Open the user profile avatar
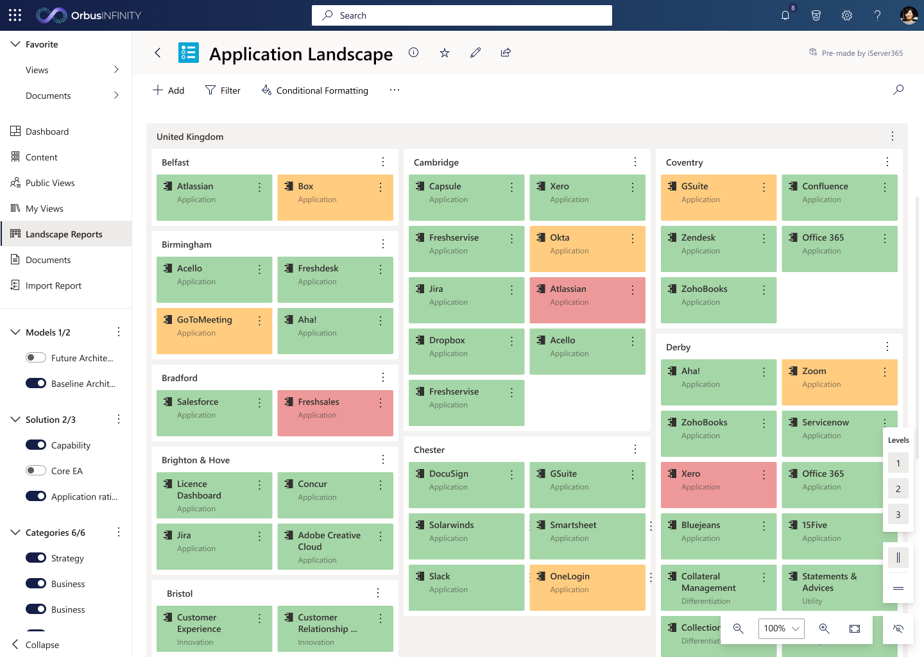924x657 pixels. click(x=909, y=15)
